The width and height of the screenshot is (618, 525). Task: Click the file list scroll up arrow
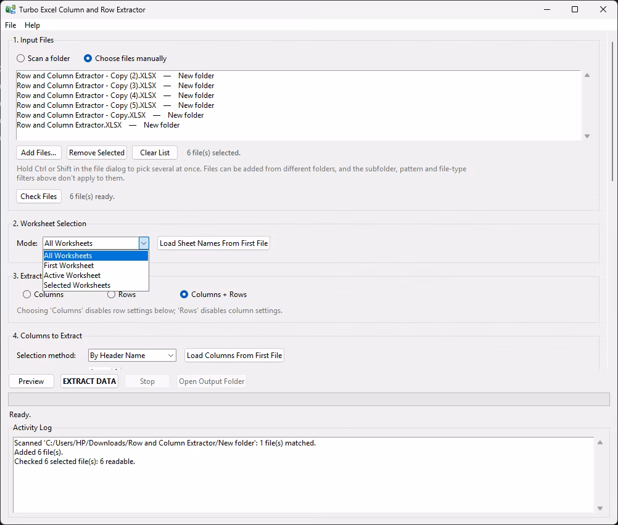[587, 75]
